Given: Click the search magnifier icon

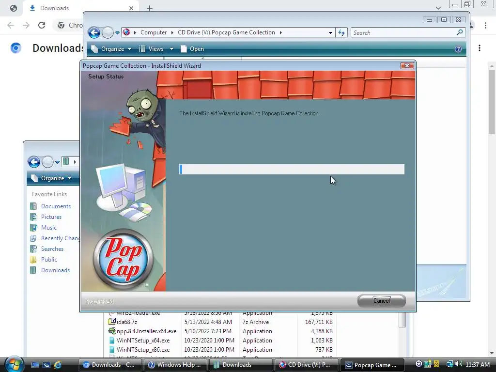Looking at the screenshot, I should tap(460, 32).
